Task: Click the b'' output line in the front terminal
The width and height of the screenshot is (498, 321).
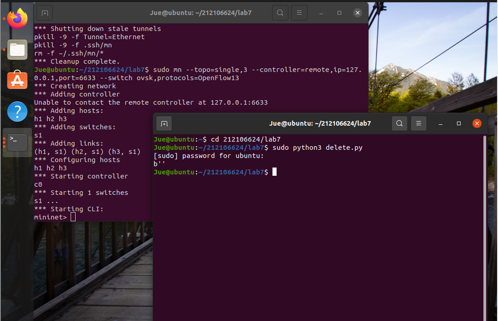Action: pyautogui.click(x=159, y=164)
